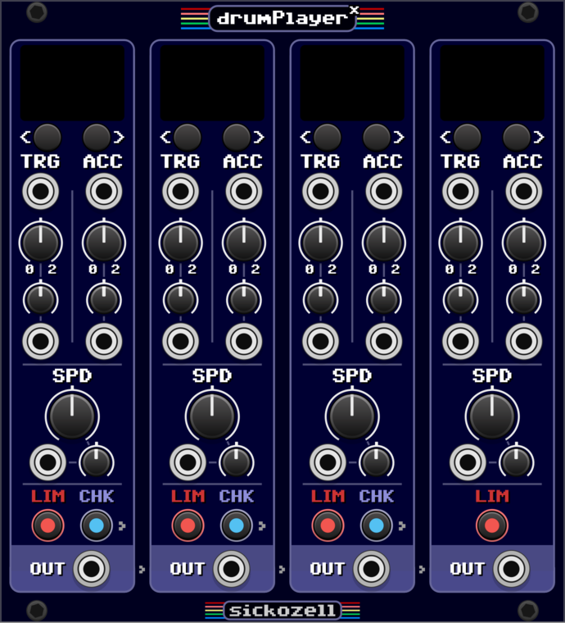Click the sample display of first channel
This screenshot has width=565, height=623.
point(72,83)
